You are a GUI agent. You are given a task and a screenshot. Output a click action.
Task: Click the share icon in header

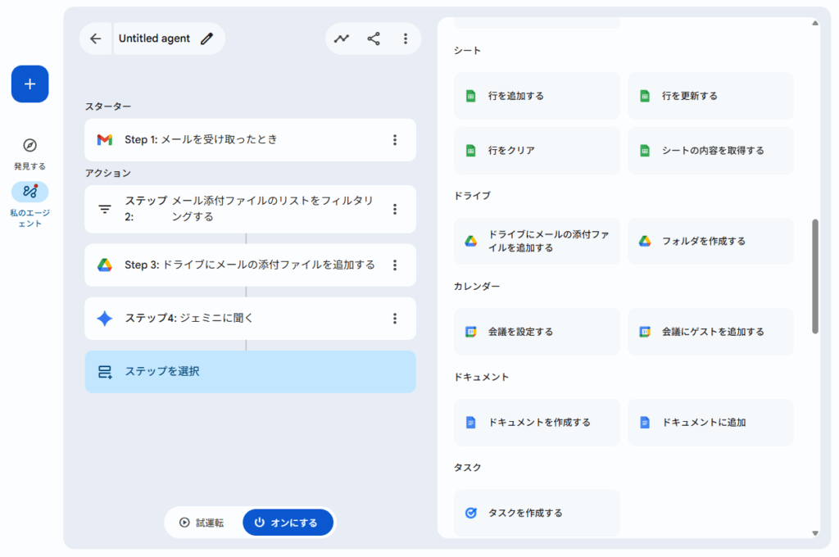tap(374, 38)
